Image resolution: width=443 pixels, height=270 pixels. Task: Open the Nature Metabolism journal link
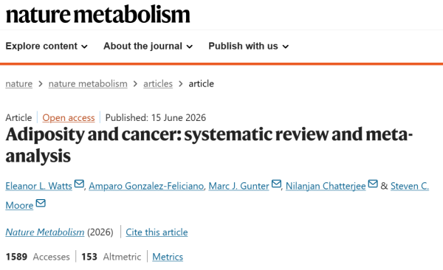45,232
